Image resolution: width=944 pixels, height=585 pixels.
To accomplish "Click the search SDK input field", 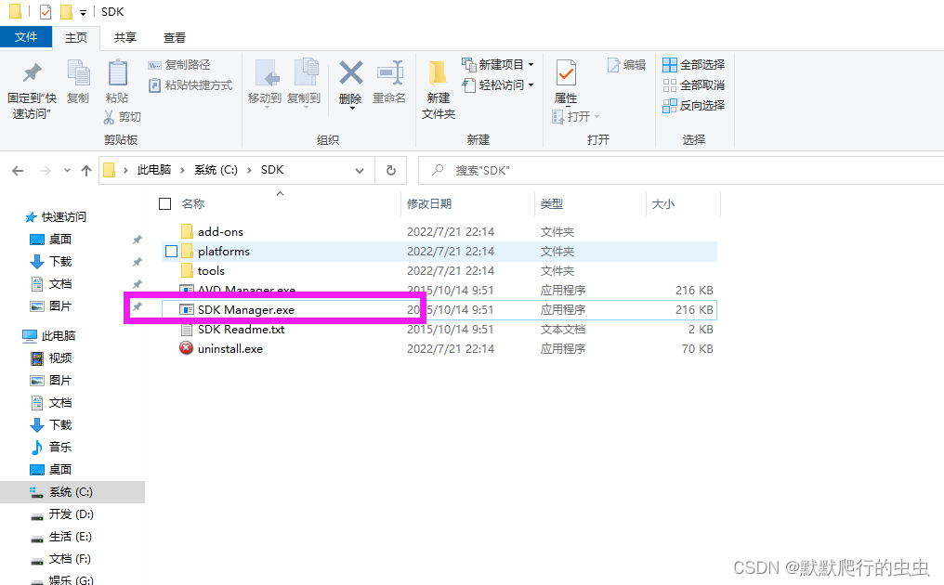I will point(680,170).
